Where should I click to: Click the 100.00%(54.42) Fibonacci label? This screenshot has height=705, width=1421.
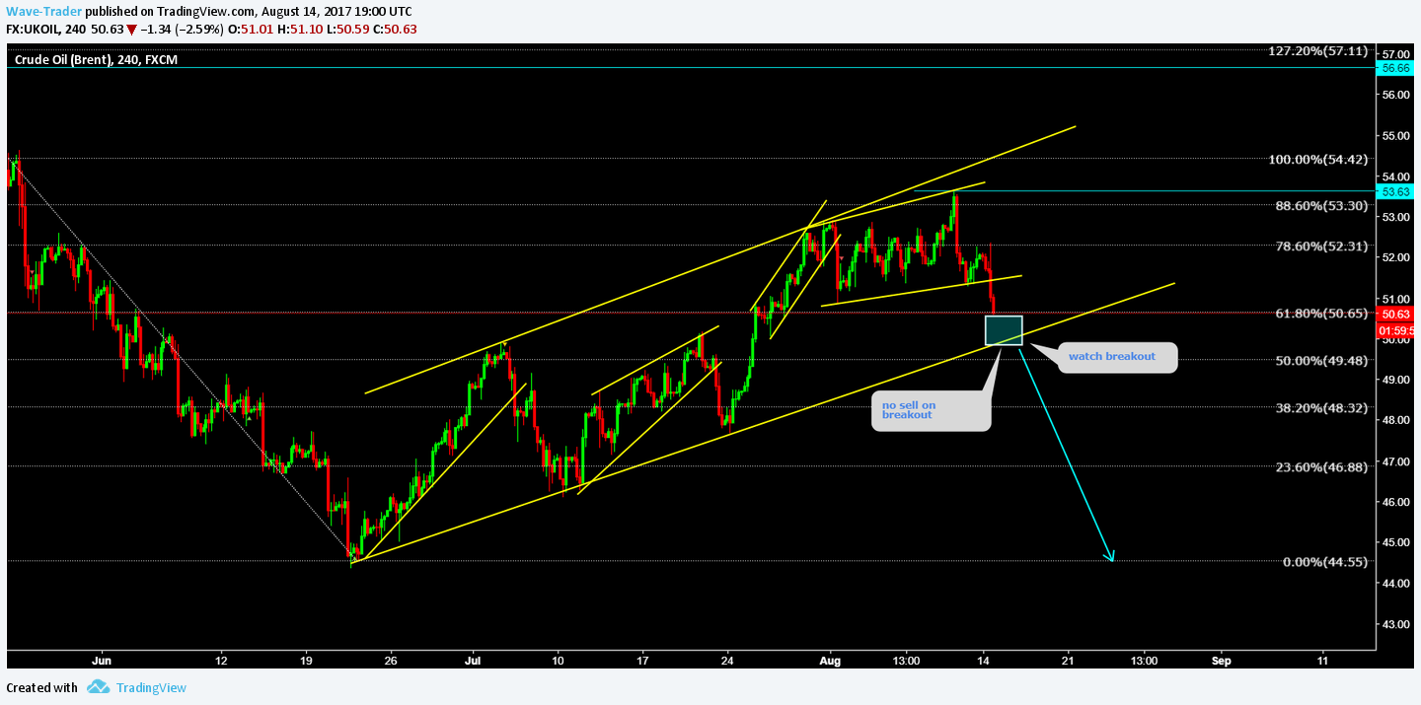tap(1318, 159)
